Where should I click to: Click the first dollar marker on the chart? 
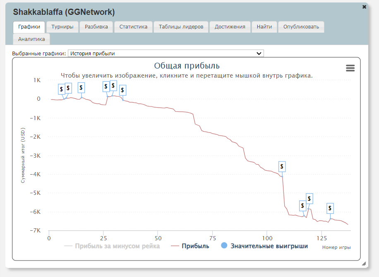coord(61,89)
